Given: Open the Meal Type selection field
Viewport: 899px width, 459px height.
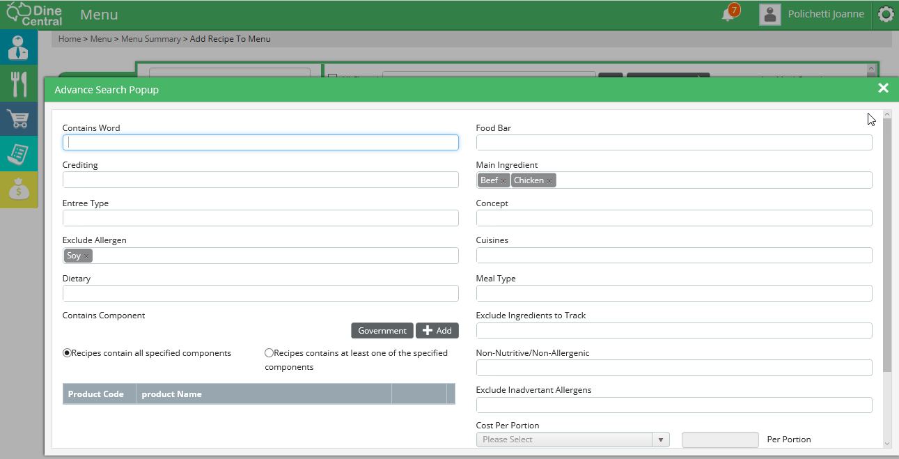Looking at the screenshot, I should tap(673, 293).
